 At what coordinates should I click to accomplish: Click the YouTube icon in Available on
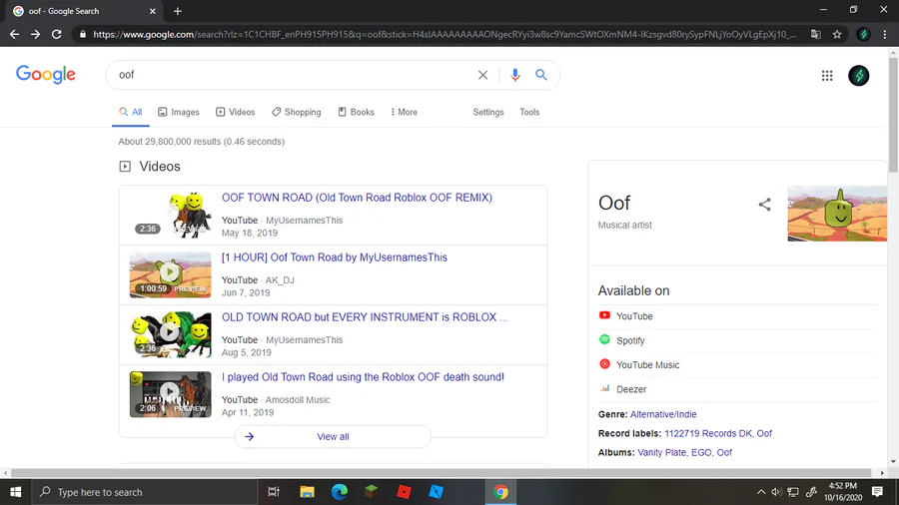(x=604, y=315)
